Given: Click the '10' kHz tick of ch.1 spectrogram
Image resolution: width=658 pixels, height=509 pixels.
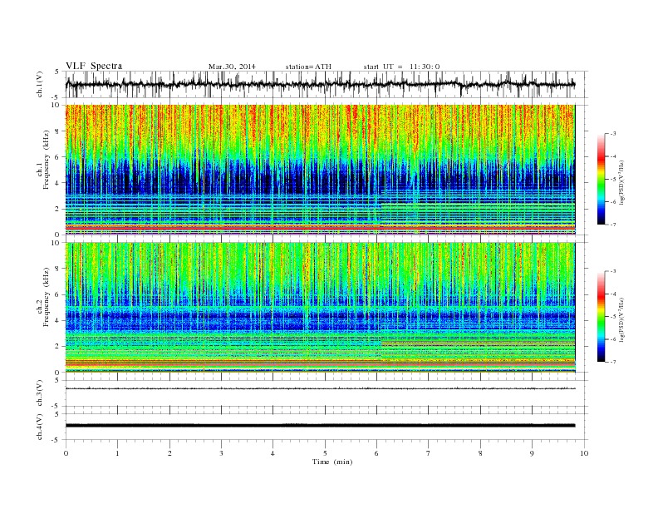Looking at the screenshot, I should [x=56, y=105].
